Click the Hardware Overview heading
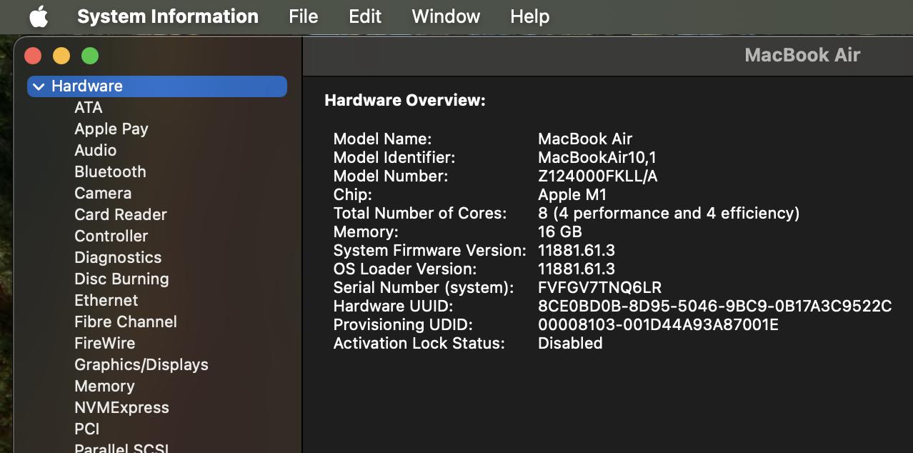This screenshot has width=913, height=453. click(x=405, y=101)
